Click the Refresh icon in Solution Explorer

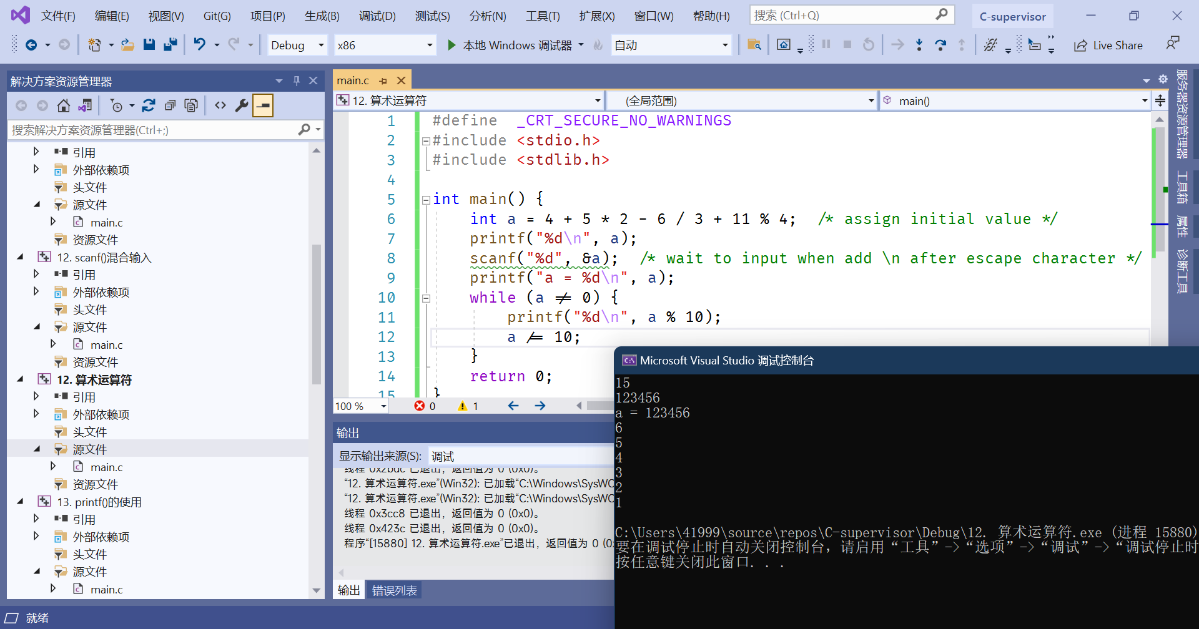pyautogui.click(x=149, y=105)
